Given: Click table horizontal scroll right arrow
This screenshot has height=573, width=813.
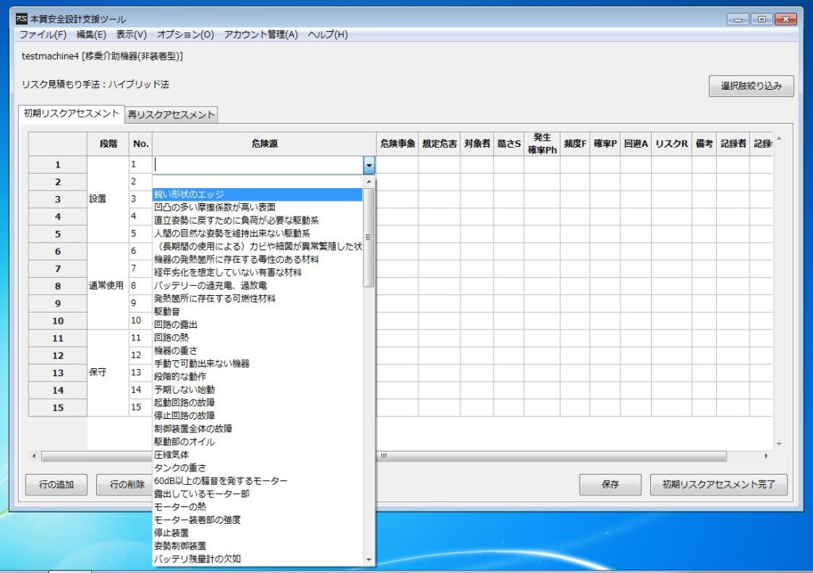Looking at the screenshot, I should [766, 456].
